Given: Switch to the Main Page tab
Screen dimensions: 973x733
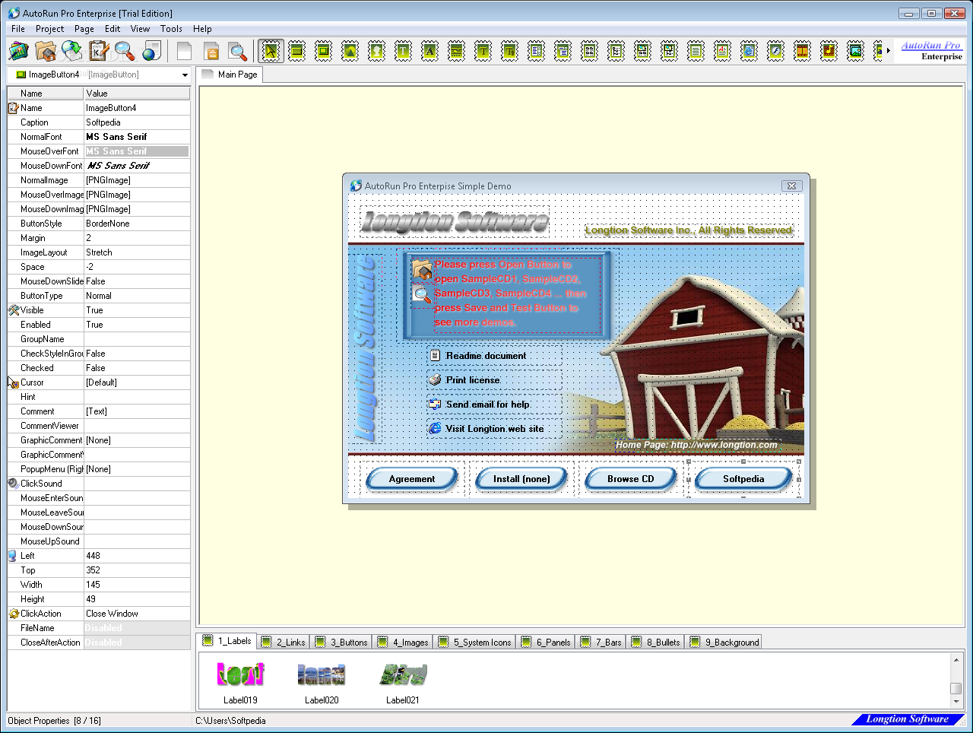Looking at the screenshot, I should tap(230, 75).
